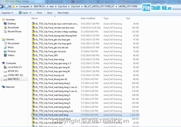Image resolution: width=181 pixels, height=127 pixels.
Task: Open Desktop in Favorites
Action: pos(12,23)
